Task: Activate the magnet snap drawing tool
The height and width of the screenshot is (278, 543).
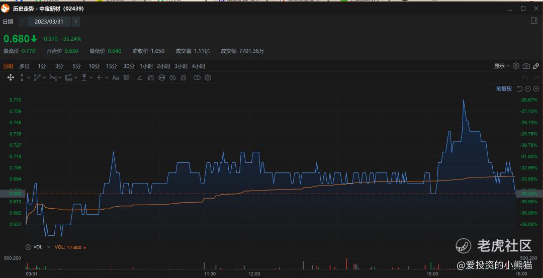Action: click(150, 77)
